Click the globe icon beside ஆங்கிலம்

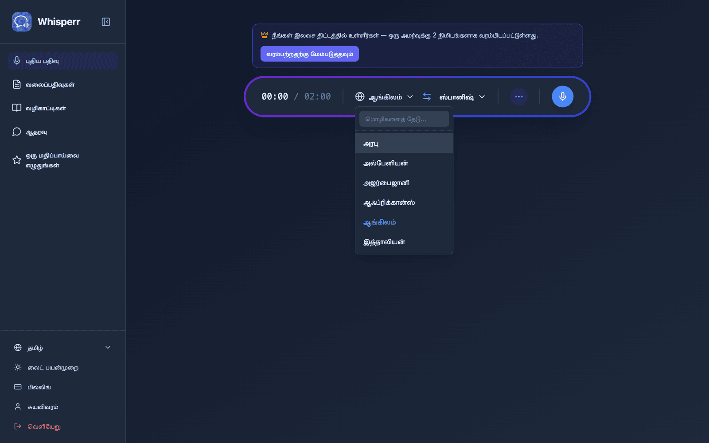tap(360, 97)
